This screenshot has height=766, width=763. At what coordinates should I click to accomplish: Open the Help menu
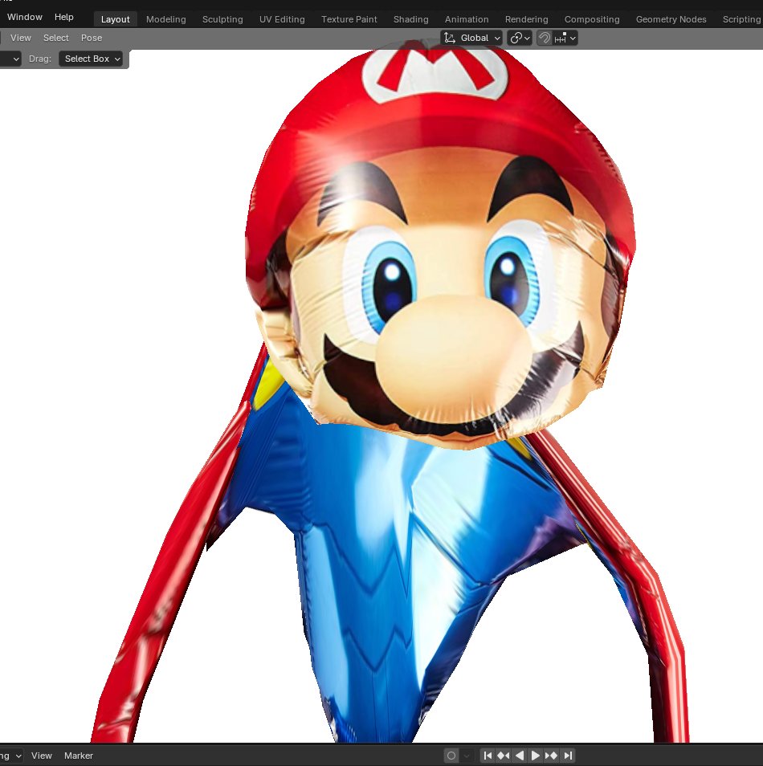[64, 17]
